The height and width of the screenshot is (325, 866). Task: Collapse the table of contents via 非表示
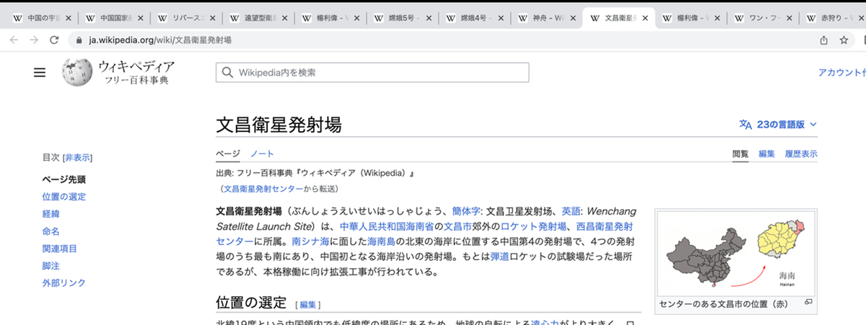77,157
